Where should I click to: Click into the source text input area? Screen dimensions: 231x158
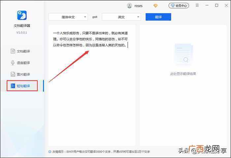[92, 85]
